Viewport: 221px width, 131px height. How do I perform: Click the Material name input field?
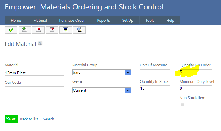pos(34,73)
